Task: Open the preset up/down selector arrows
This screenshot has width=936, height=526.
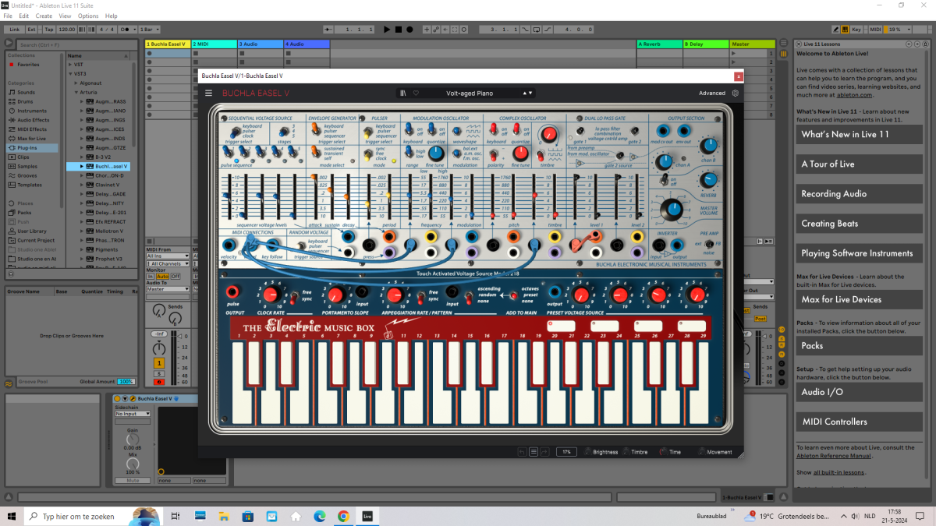Action: pos(529,93)
